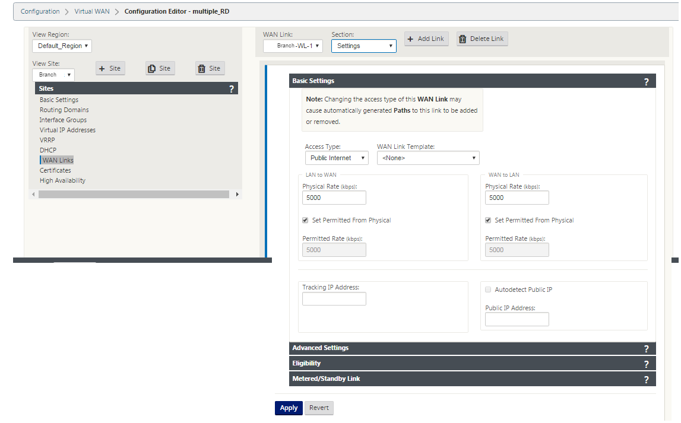Viewport: 681px width, 423px height.
Task: Open the WAN Link dropdown
Action: click(293, 46)
